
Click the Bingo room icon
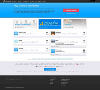16,41
